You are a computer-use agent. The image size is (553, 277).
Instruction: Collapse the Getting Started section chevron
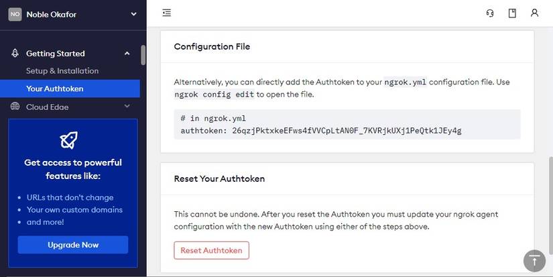[x=127, y=54]
